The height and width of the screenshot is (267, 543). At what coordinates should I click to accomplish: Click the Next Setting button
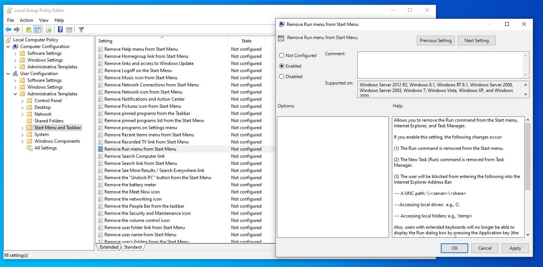coord(476,41)
